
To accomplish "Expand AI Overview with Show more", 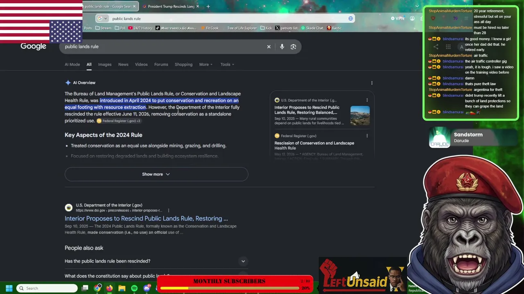I will pos(156,174).
